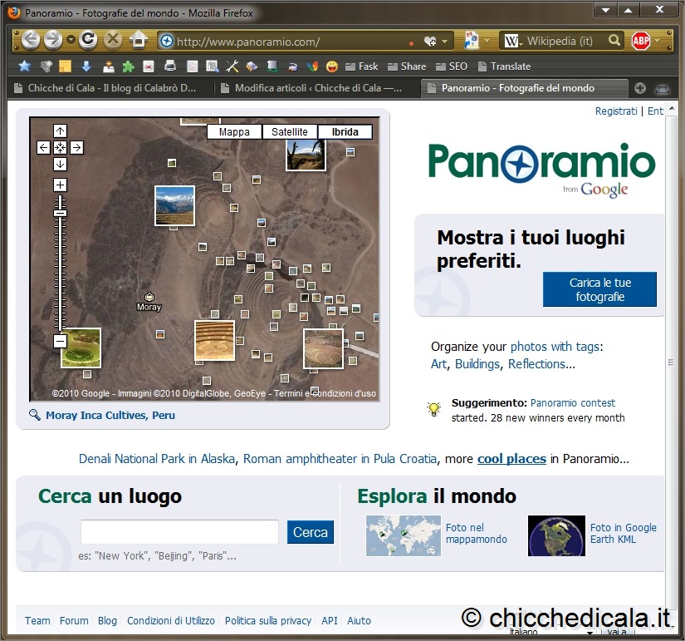Select the Ibrida map mode
The width and height of the screenshot is (685, 641).
tap(345, 132)
